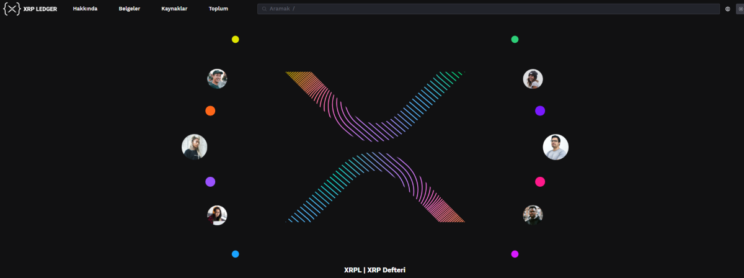Open the Toplum menu
The width and height of the screenshot is (744, 278).
coord(218,9)
